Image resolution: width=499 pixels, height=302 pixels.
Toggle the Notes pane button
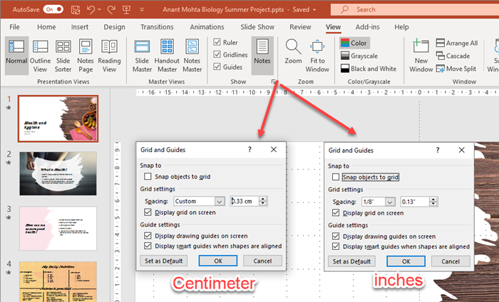(262, 54)
